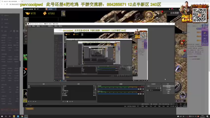Adjust the mic/aux volume slider
210x118 pixels.
point(118,94)
